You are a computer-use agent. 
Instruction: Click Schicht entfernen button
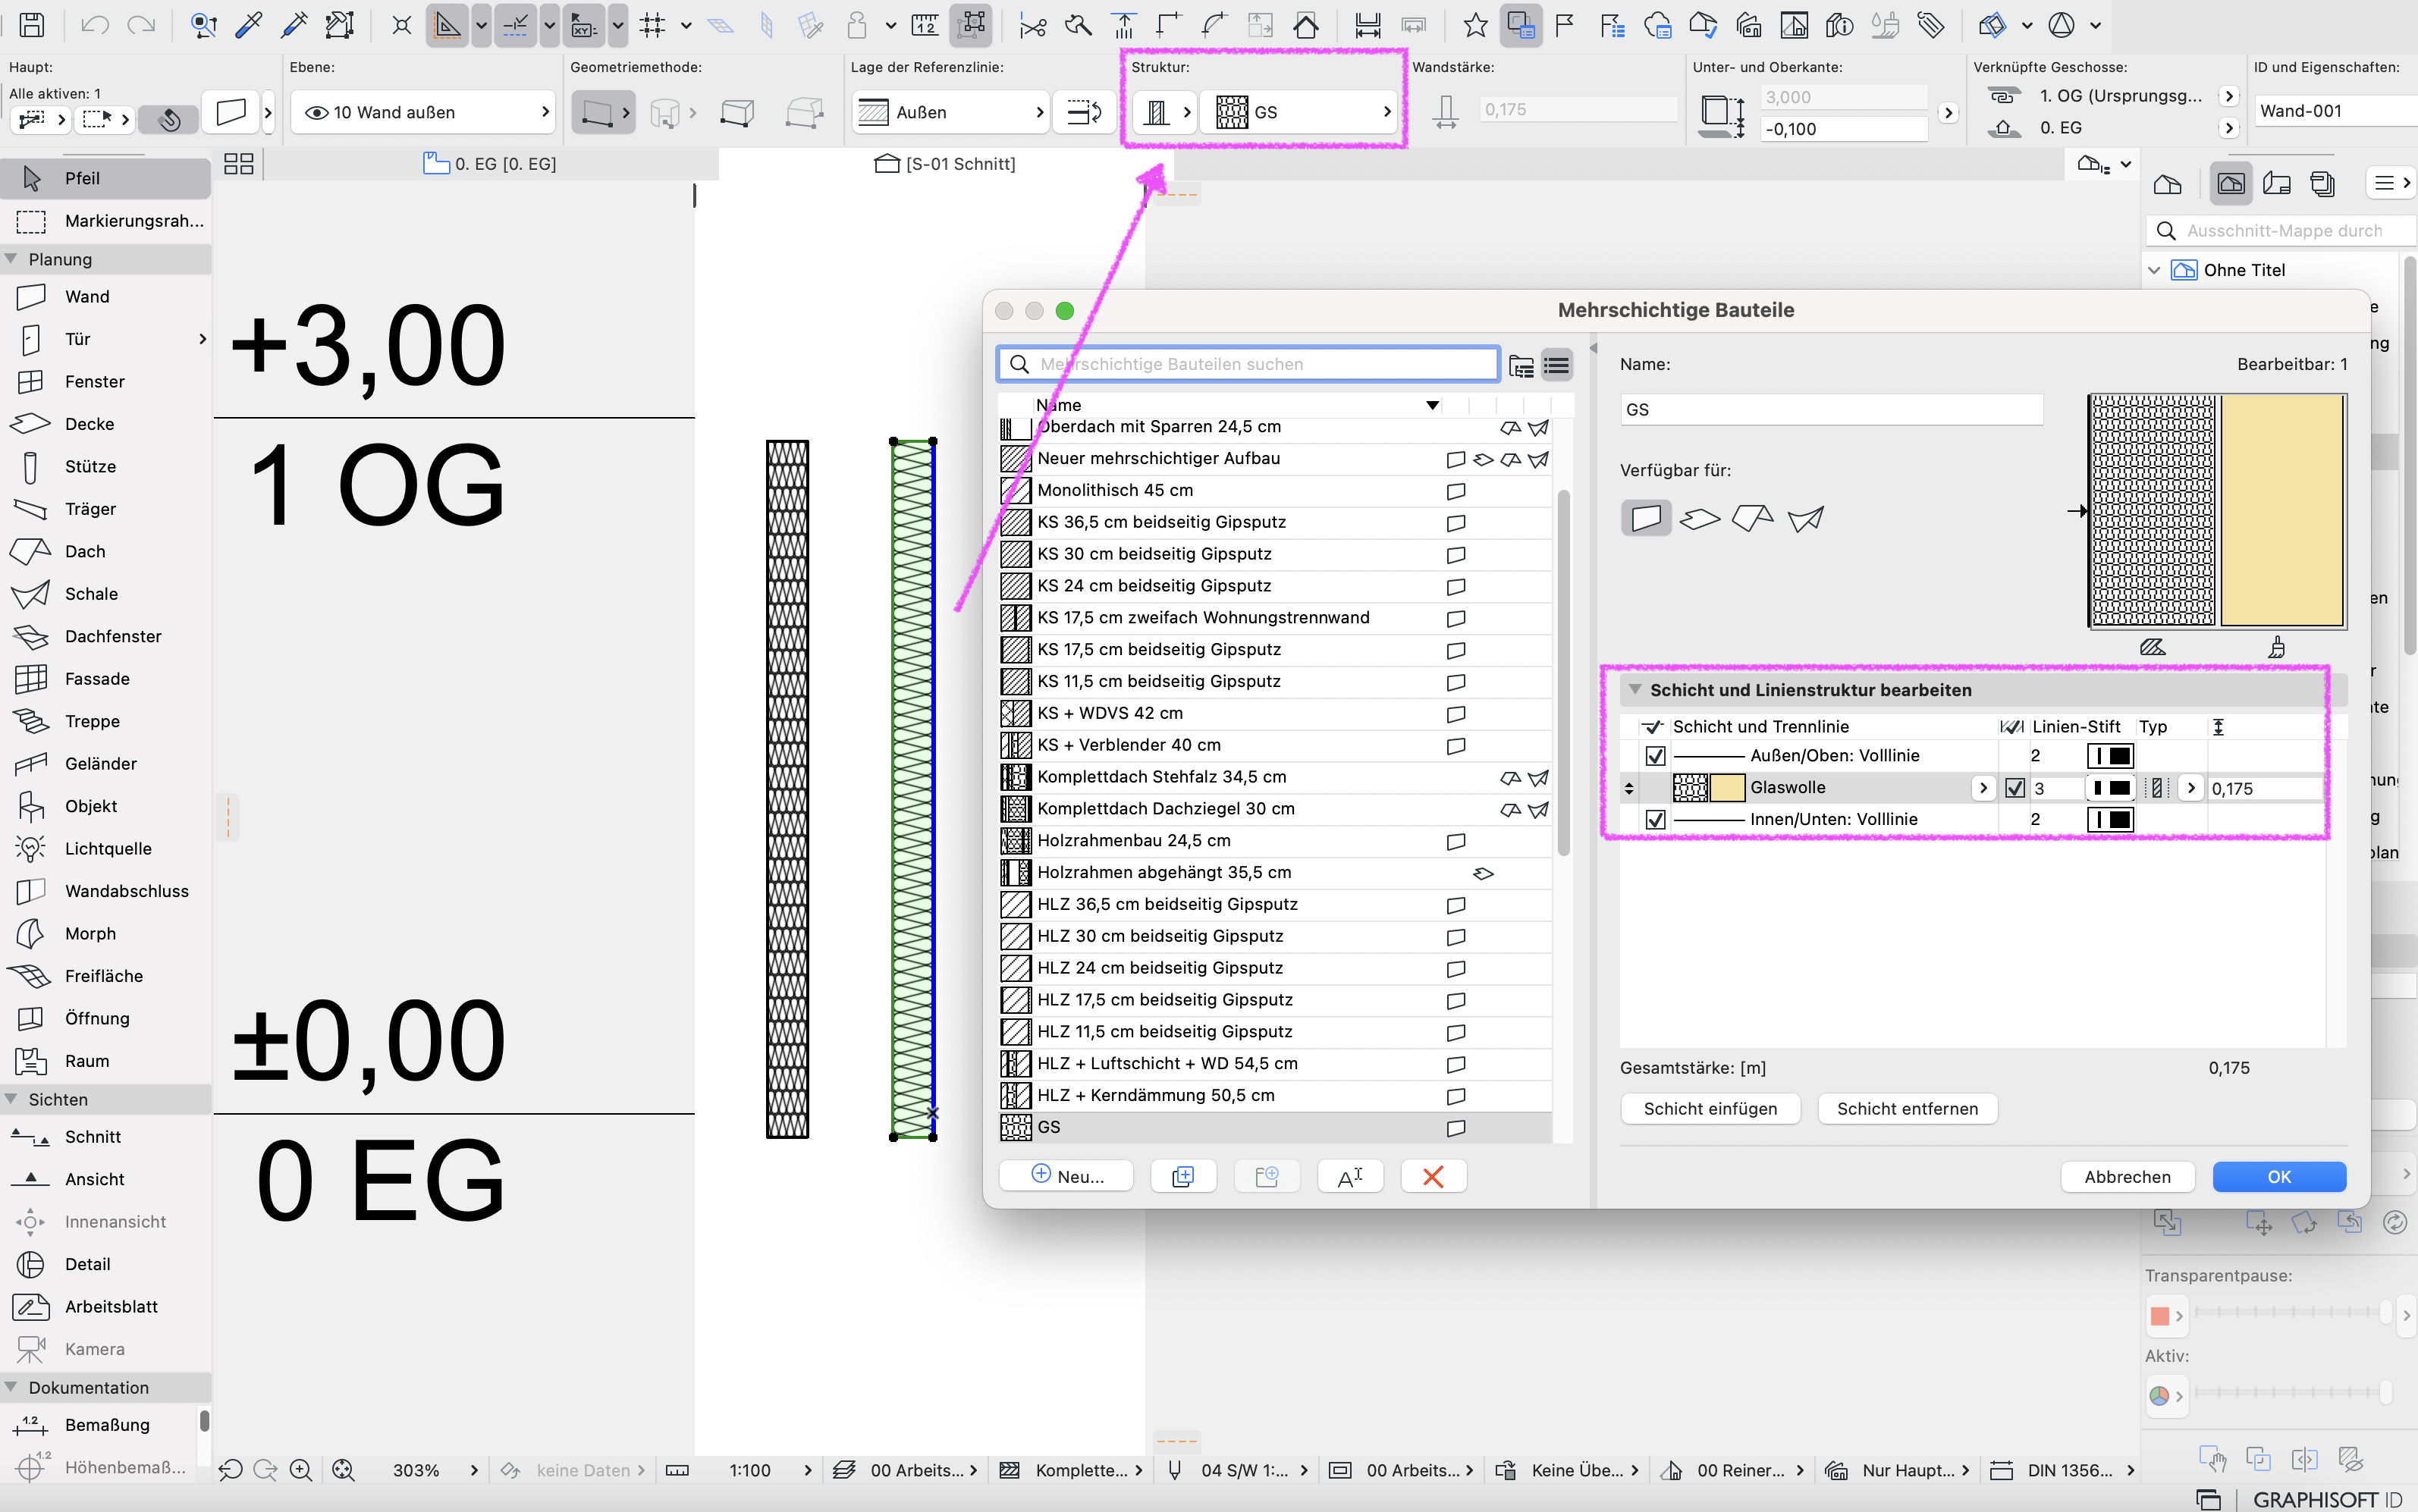[x=1907, y=1109]
